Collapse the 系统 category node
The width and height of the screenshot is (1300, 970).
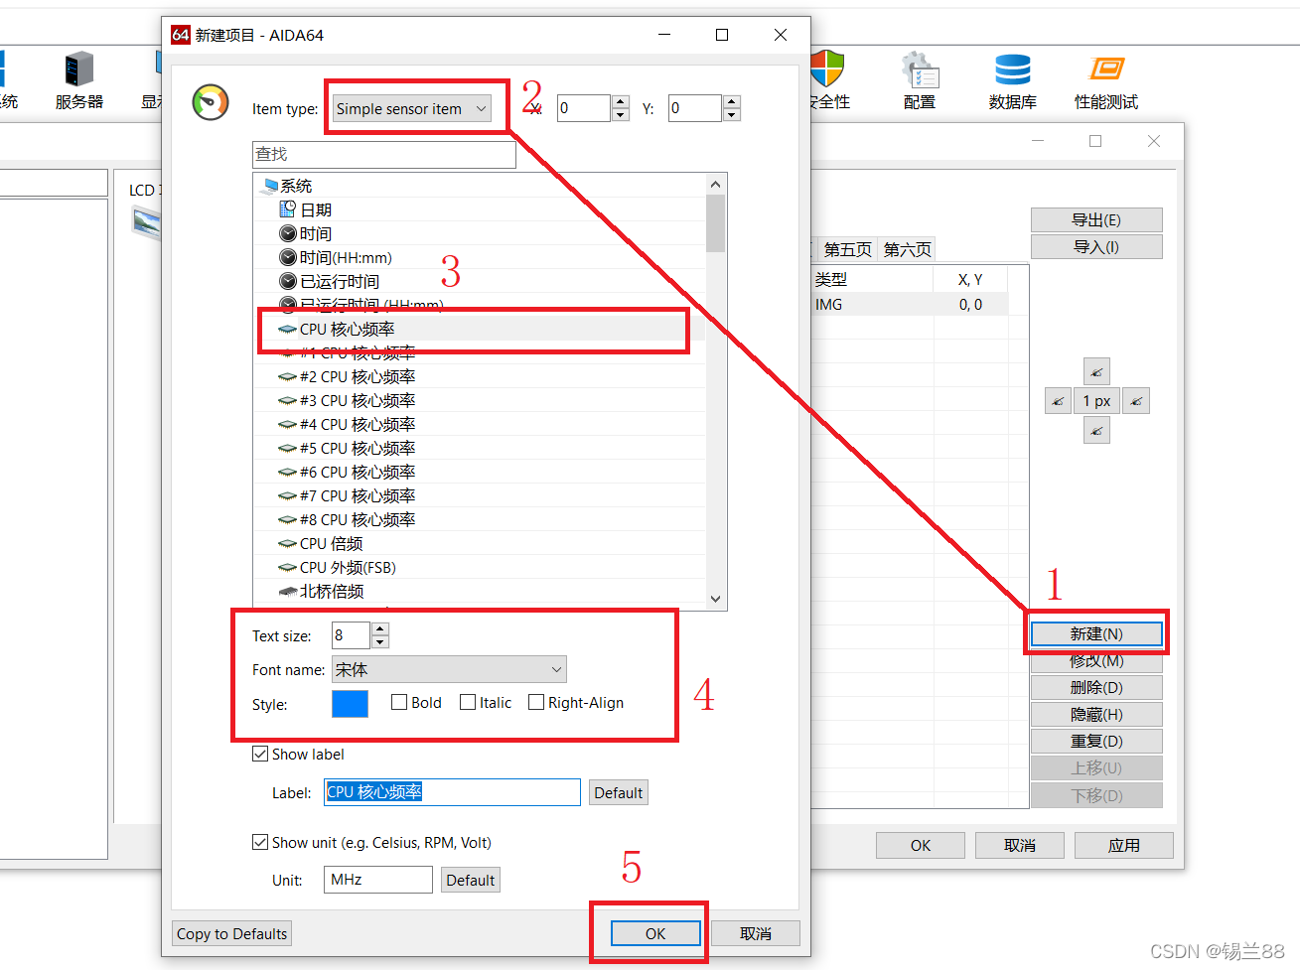coord(286,186)
